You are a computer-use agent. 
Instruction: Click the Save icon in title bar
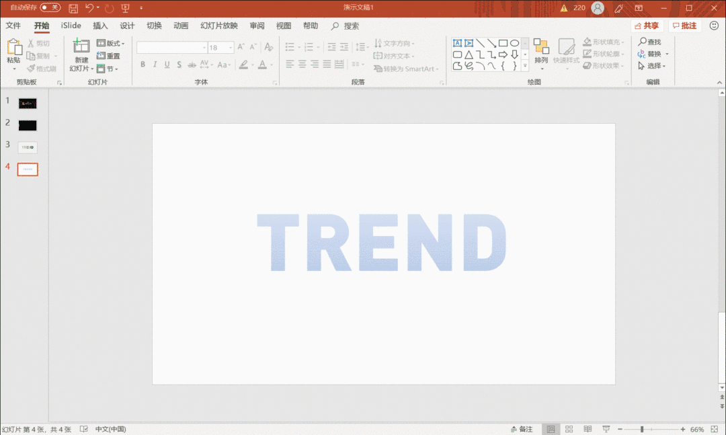[x=73, y=8]
